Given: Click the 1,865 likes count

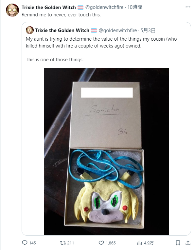Looking at the screenshot, I should pyautogui.click(x=111, y=243).
